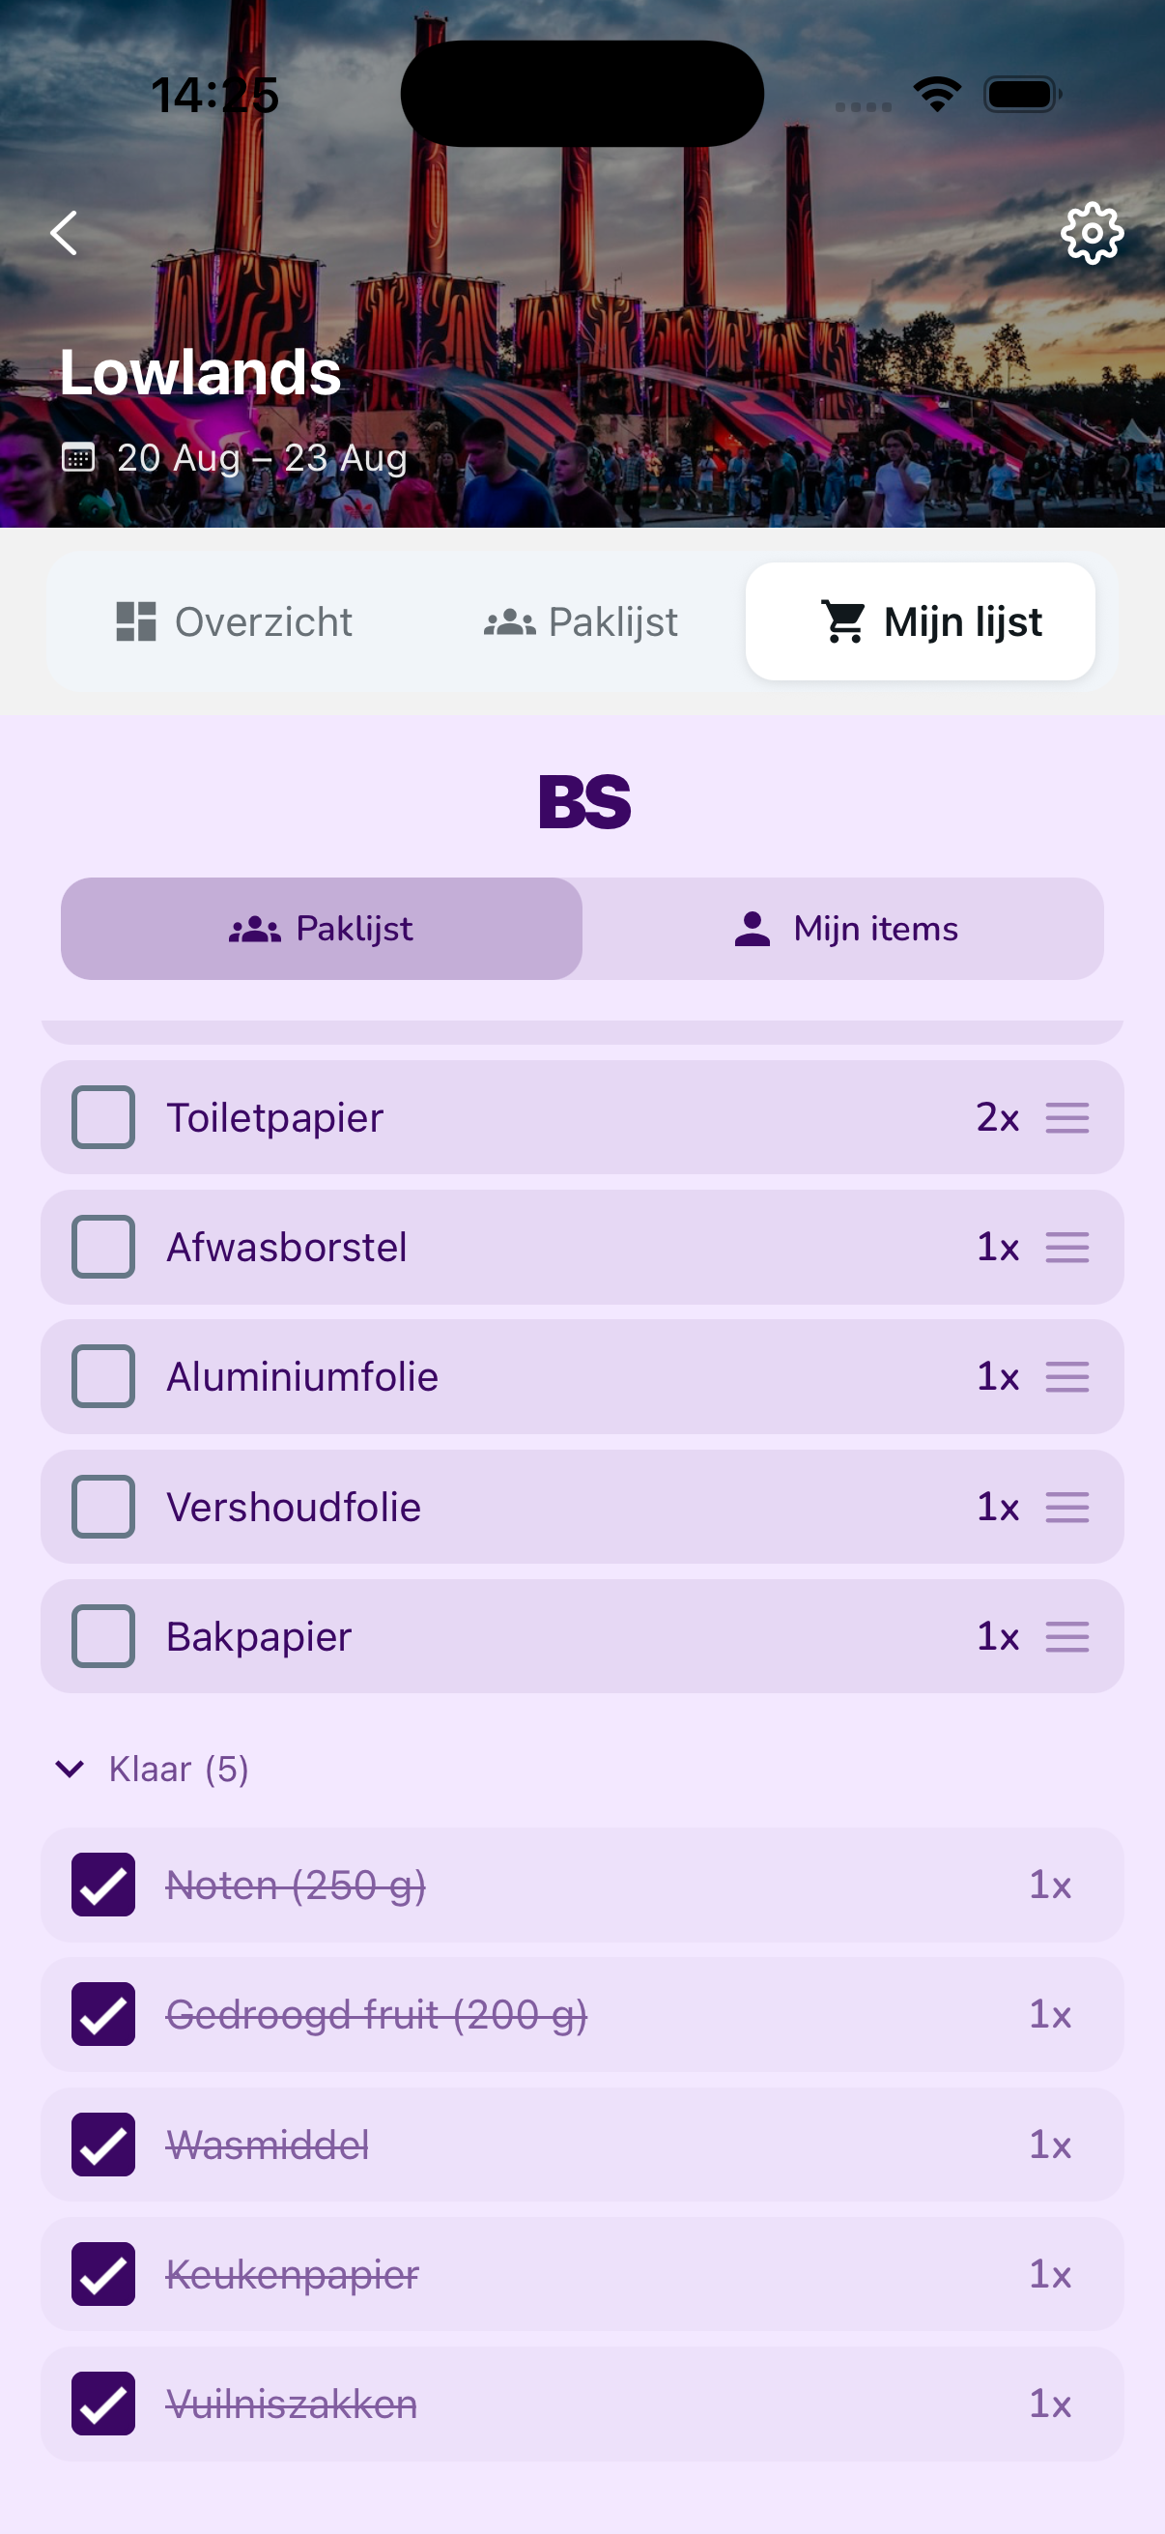Click the 2x quantity next to Toiletpapier
1165x2534 pixels.
click(996, 1118)
